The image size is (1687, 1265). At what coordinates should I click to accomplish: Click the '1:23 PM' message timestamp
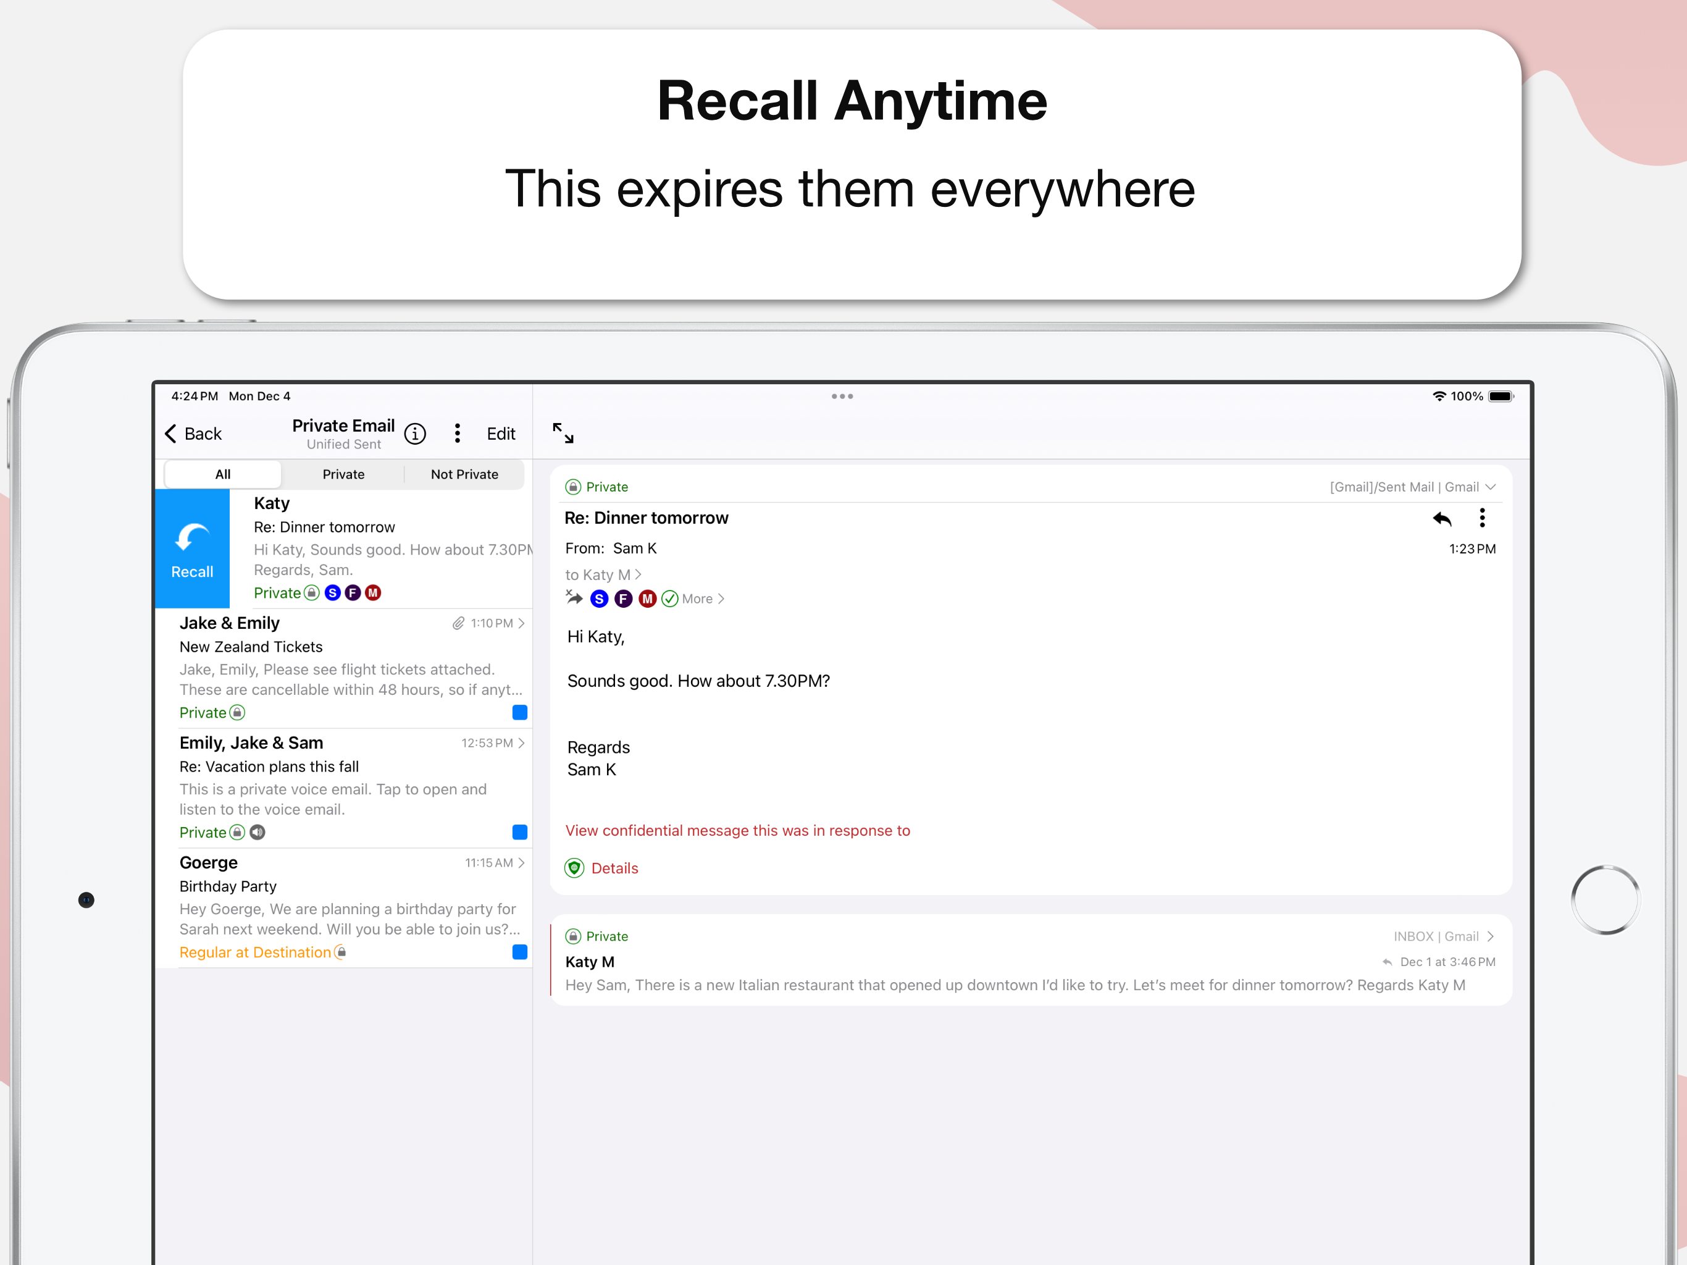point(1472,548)
